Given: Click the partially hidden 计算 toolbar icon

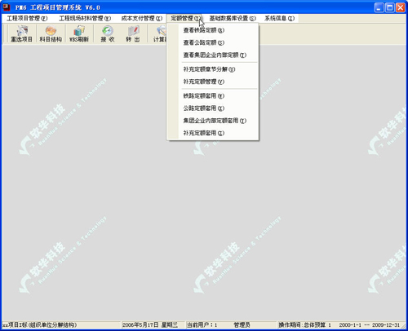Looking at the screenshot, I should coord(158,33).
